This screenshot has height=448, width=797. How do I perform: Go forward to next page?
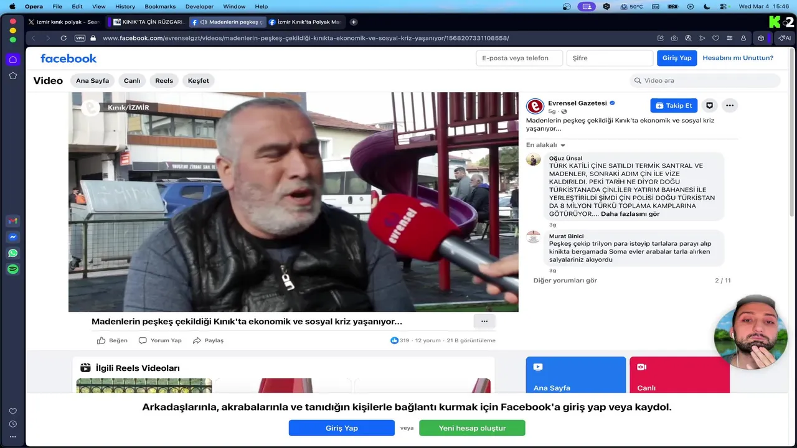click(48, 38)
